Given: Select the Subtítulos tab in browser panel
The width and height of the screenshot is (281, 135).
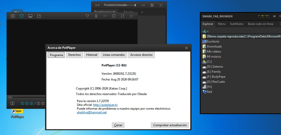Looking at the screenshot, I should click(x=237, y=24).
